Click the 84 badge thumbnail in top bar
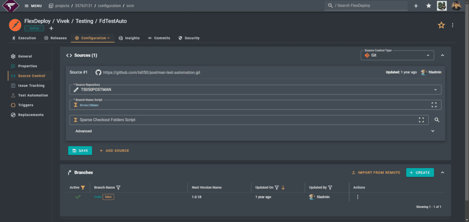Viewport: 469px width, 222px height. click(x=442, y=5)
